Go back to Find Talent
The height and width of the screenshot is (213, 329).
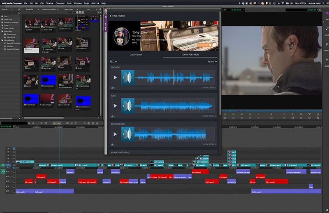(117, 16)
